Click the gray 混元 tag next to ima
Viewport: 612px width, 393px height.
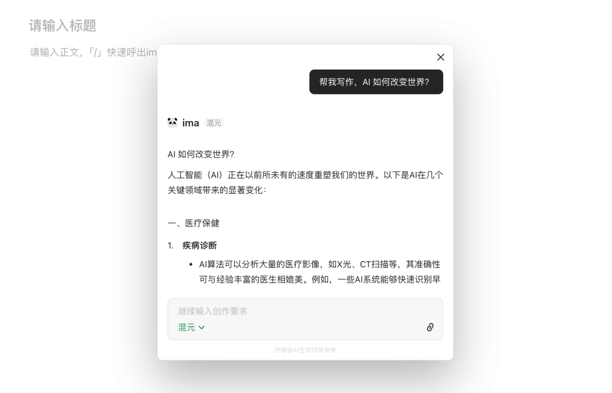click(214, 123)
